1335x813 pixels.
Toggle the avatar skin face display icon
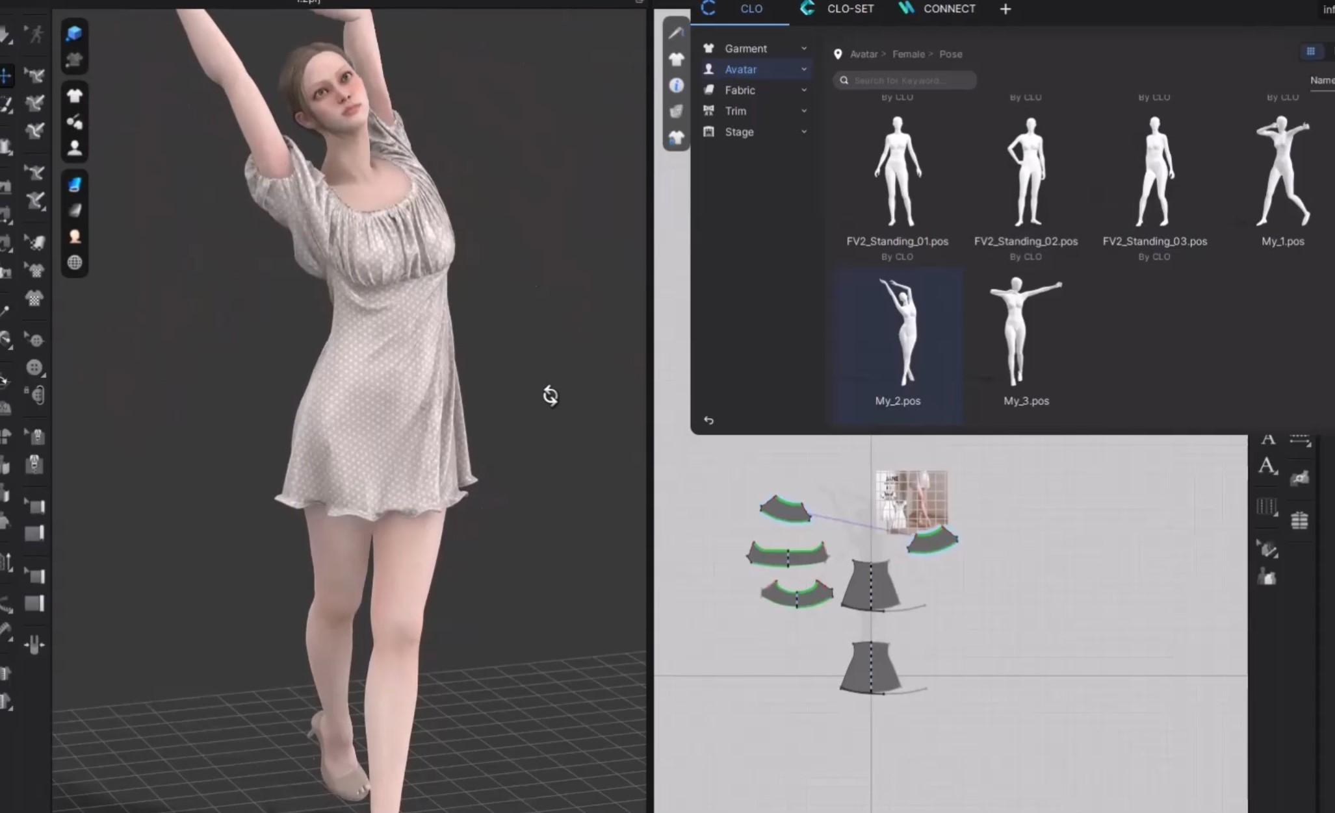click(x=74, y=236)
